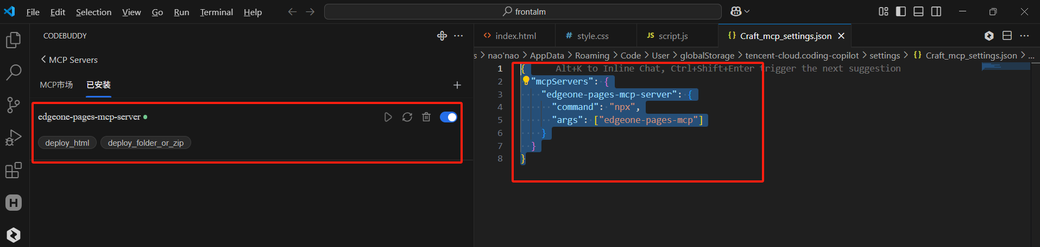Click Craft_mcp_settings.json in the breadcrumb
Image resolution: width=1040 pixels, height=247 pixels.
[971, 55]
